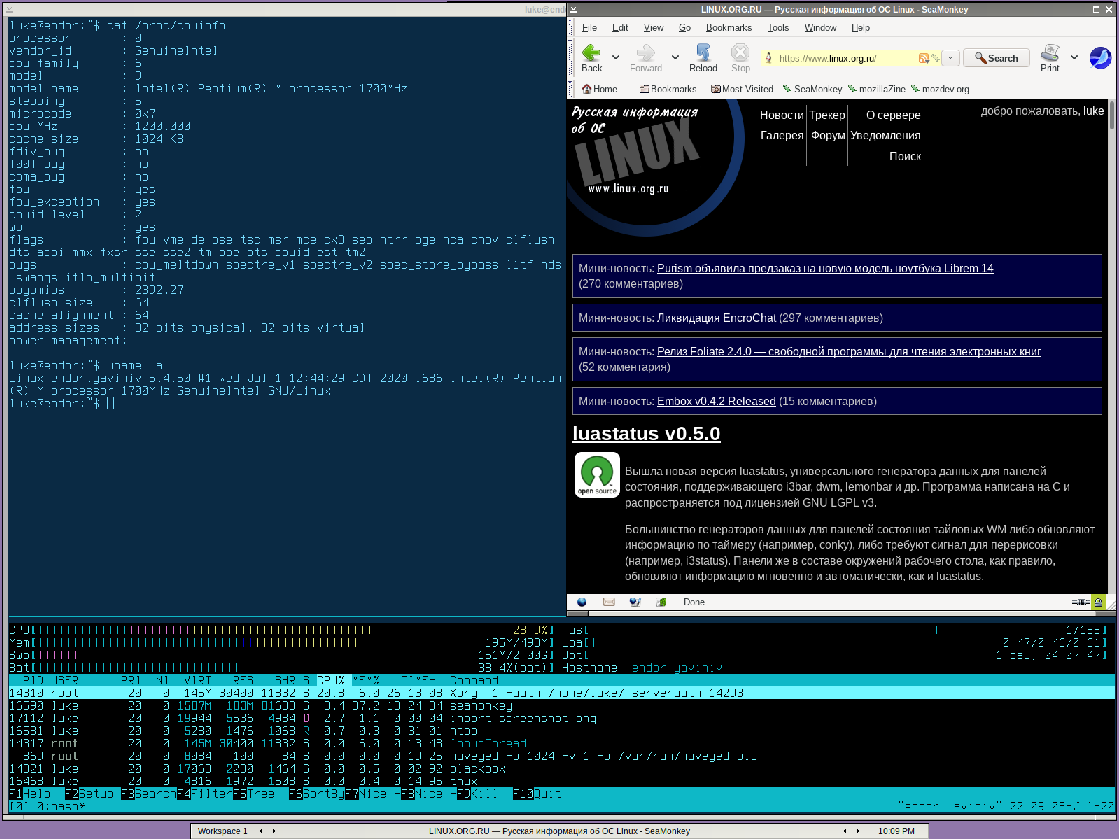Open Home from bookmarks toolbar
Image resolution: width=1119 pixels, height=839 pixels.
tap(600, 89)
